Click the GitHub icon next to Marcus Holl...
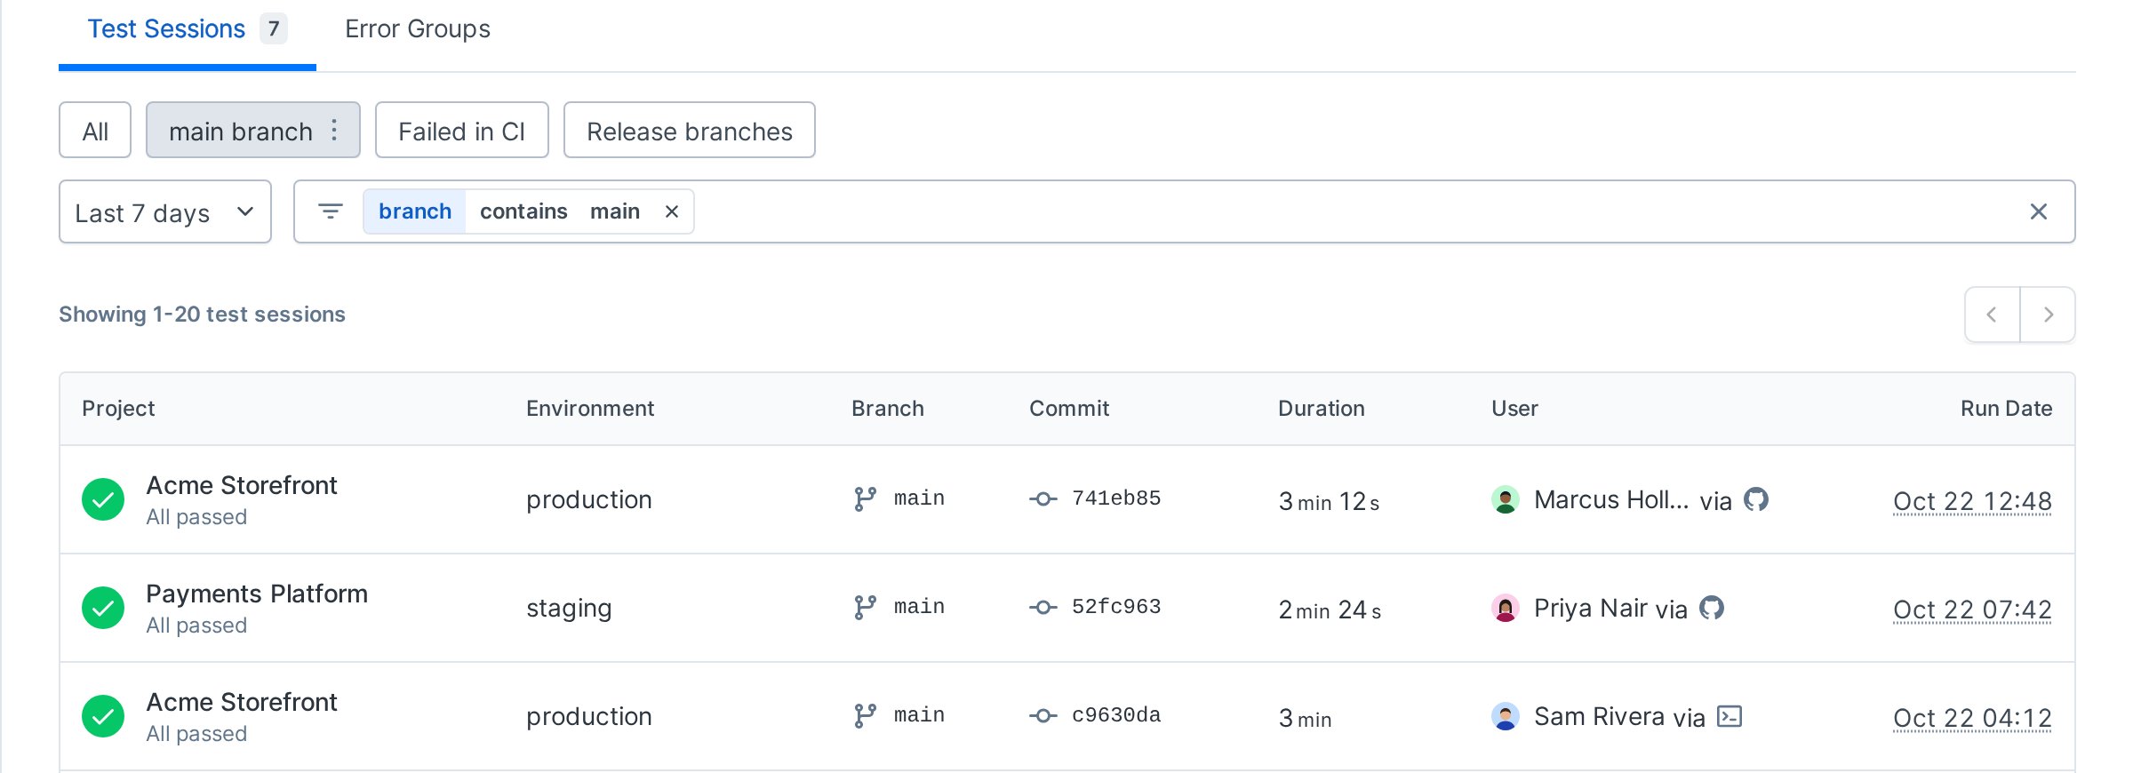The image size is (2133, 773). [x=1756, y=499]
